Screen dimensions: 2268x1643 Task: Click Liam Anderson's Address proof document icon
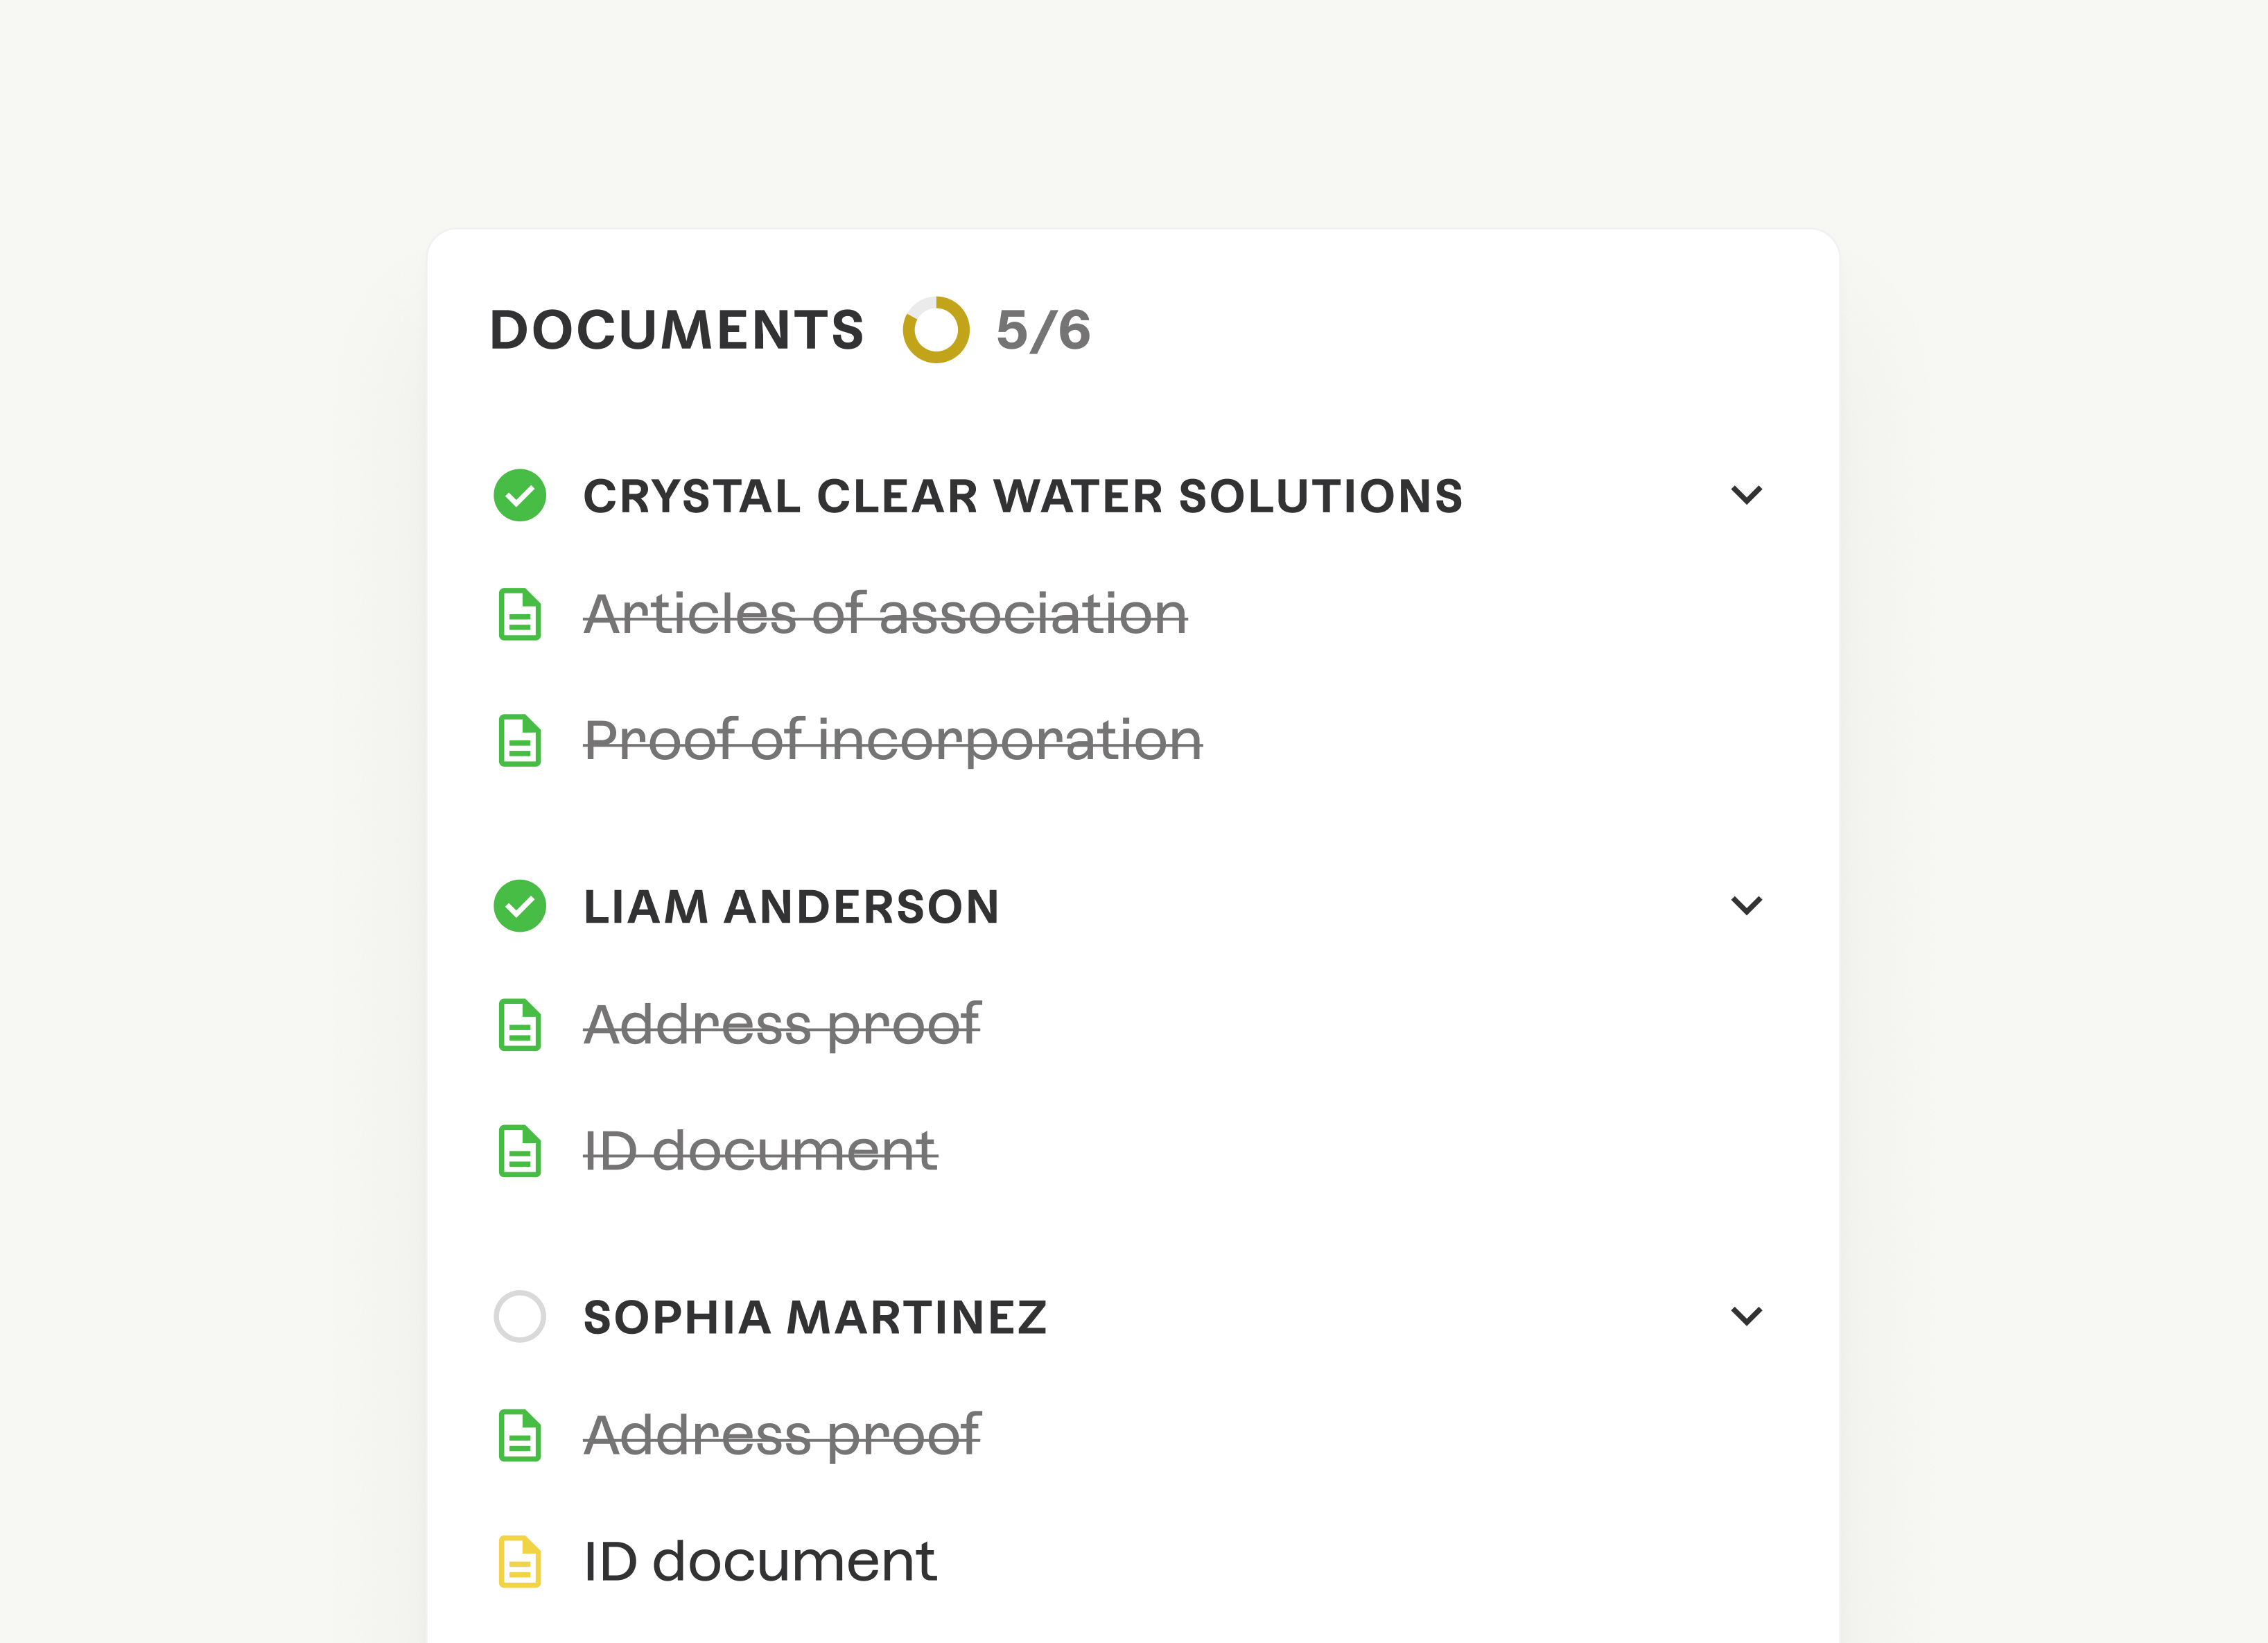coord(519,1025)
